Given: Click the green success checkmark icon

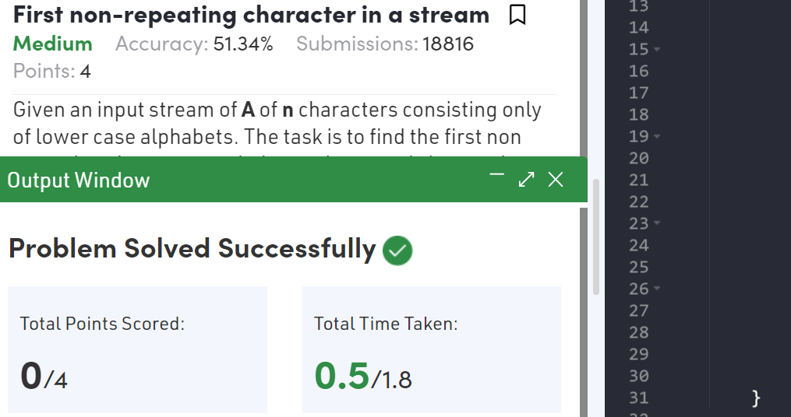Looking at the screenshot, I should 397,251.
